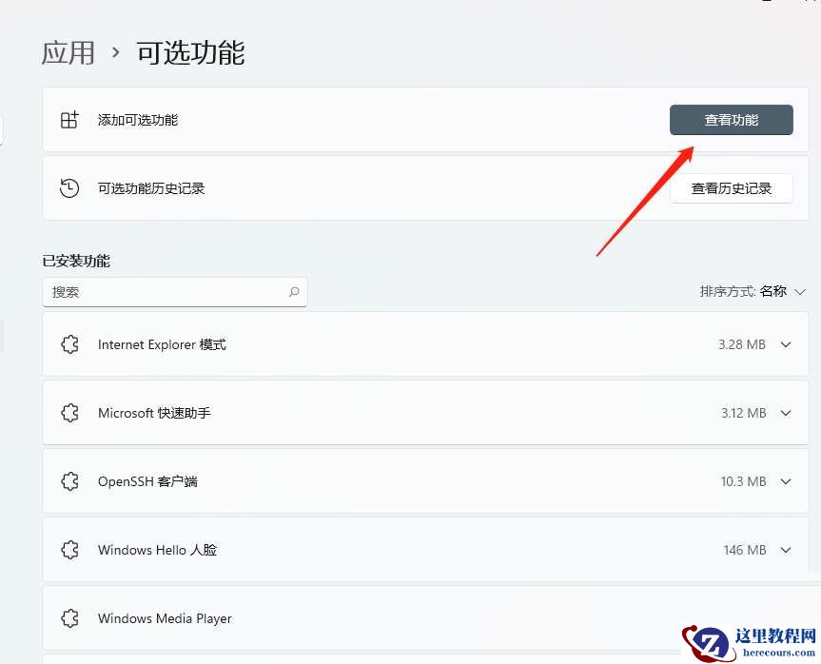Expand the OpenSSH 客户端 details
The height and width of the screenshot is (664, 821).
pyautogui.click(x=787, y=480)
